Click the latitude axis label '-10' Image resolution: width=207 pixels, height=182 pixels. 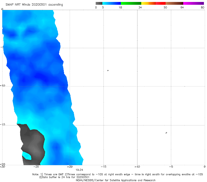click(x=3, y=85)
